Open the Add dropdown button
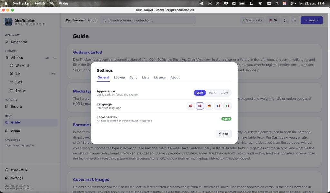 (312, 20)
